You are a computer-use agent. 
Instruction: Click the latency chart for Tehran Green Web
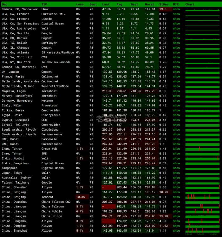[x=202, y=149]
